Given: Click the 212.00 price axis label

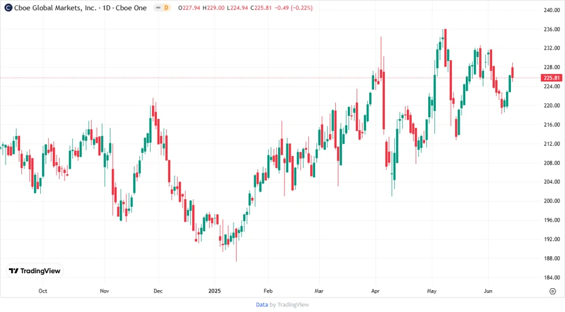Looking at the screenshot, I should coord(552,143).
